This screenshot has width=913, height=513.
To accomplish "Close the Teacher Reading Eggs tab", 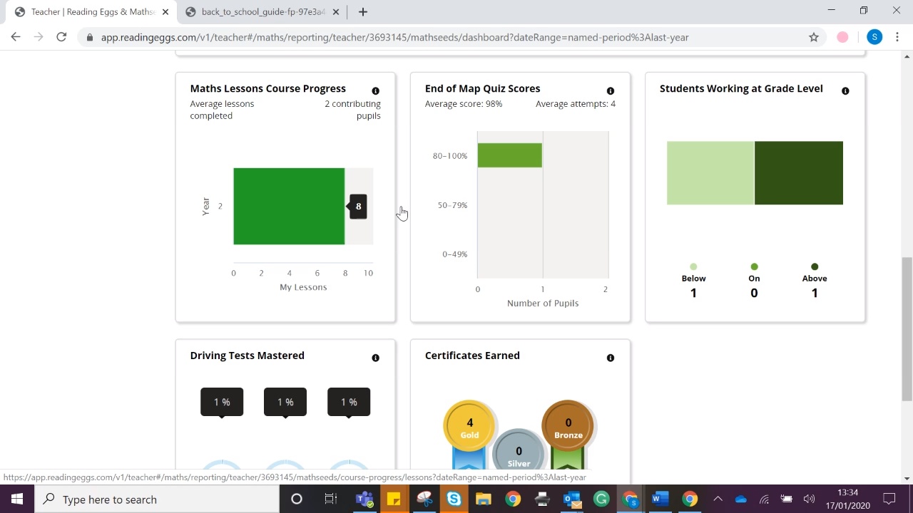I will tap(165, 12).
